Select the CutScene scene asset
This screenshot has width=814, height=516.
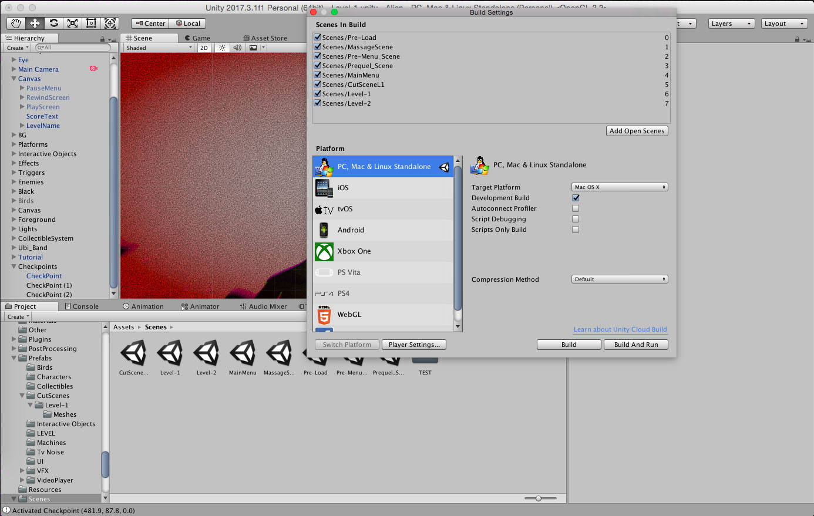133,358
